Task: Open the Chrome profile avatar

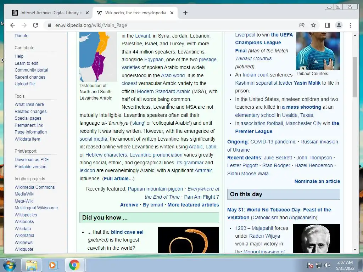Action: 339,25
